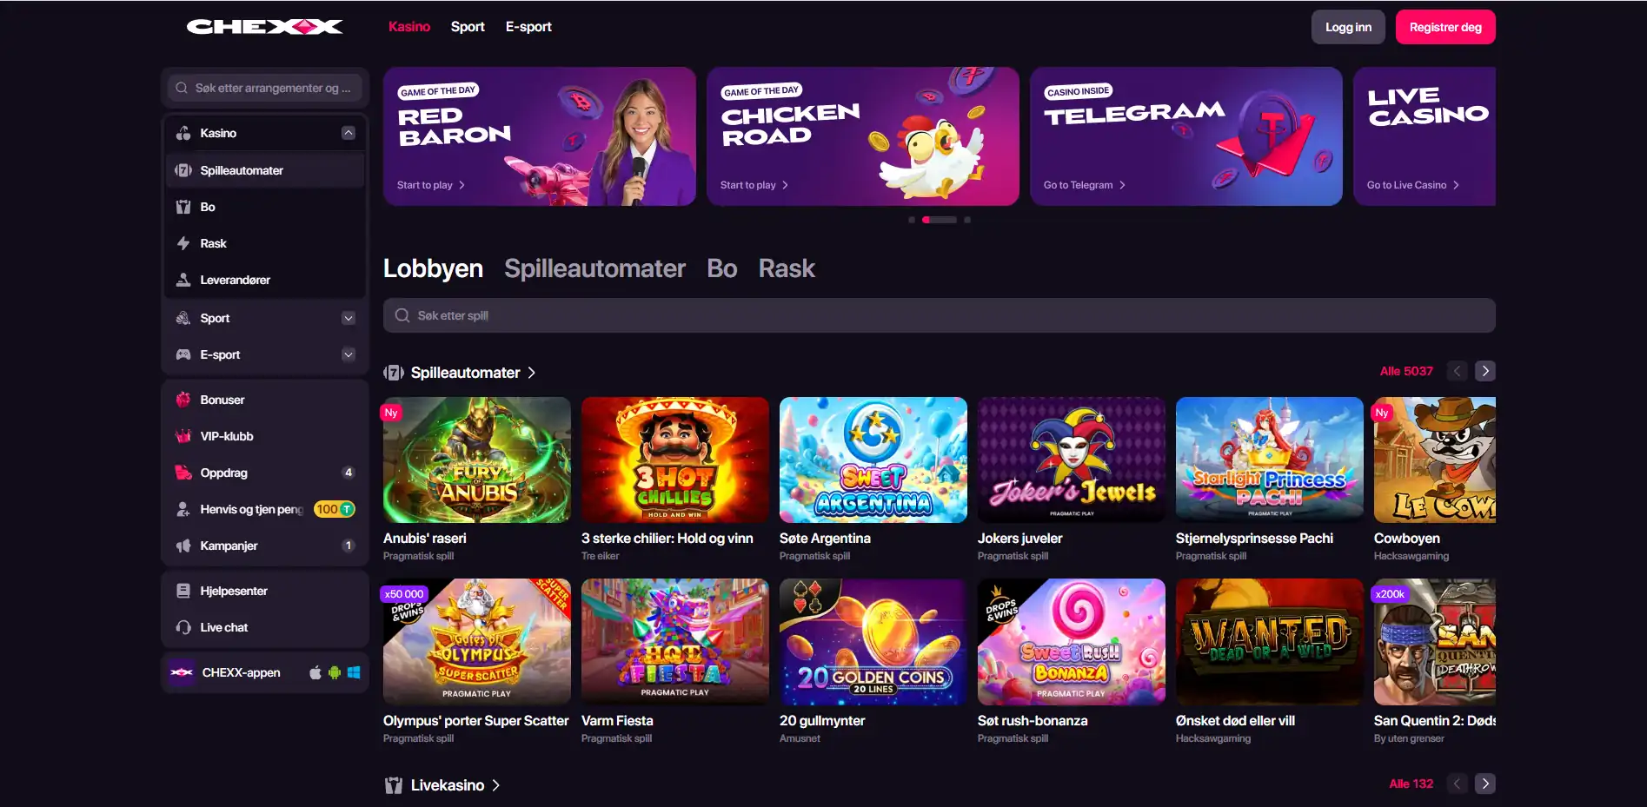Click the CHEXX logo
Image resolution: width=1647 pixels, height=807 pixels.
coord(264,27)
